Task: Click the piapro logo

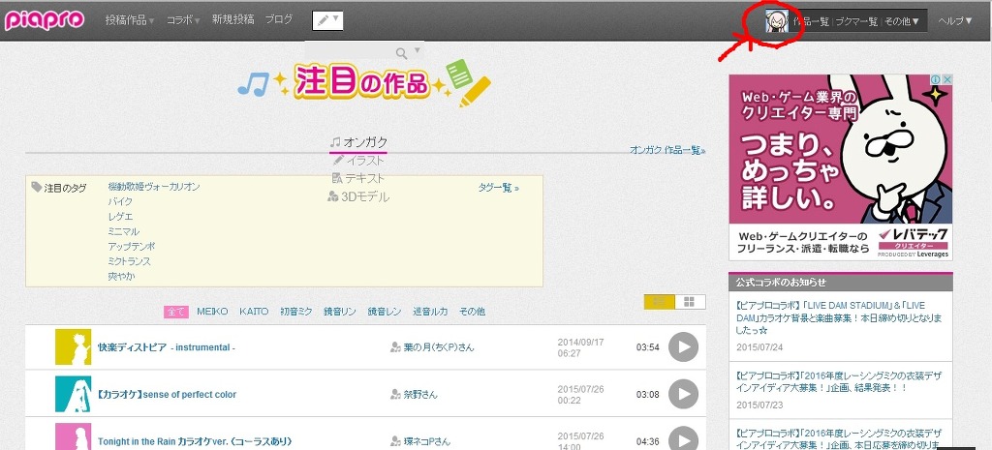Action: click(x=45, y=20)
